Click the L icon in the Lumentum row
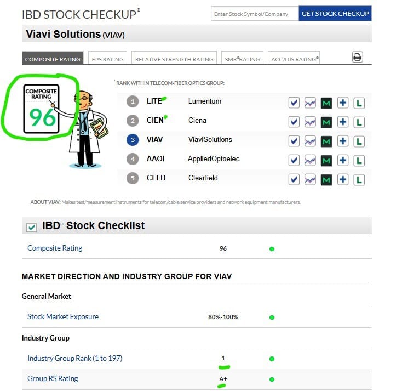 point(359,103)
